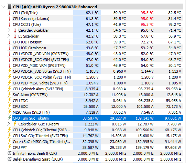Select the Infinity Fabric Saati (FCLK) row

tap(95, 153)
